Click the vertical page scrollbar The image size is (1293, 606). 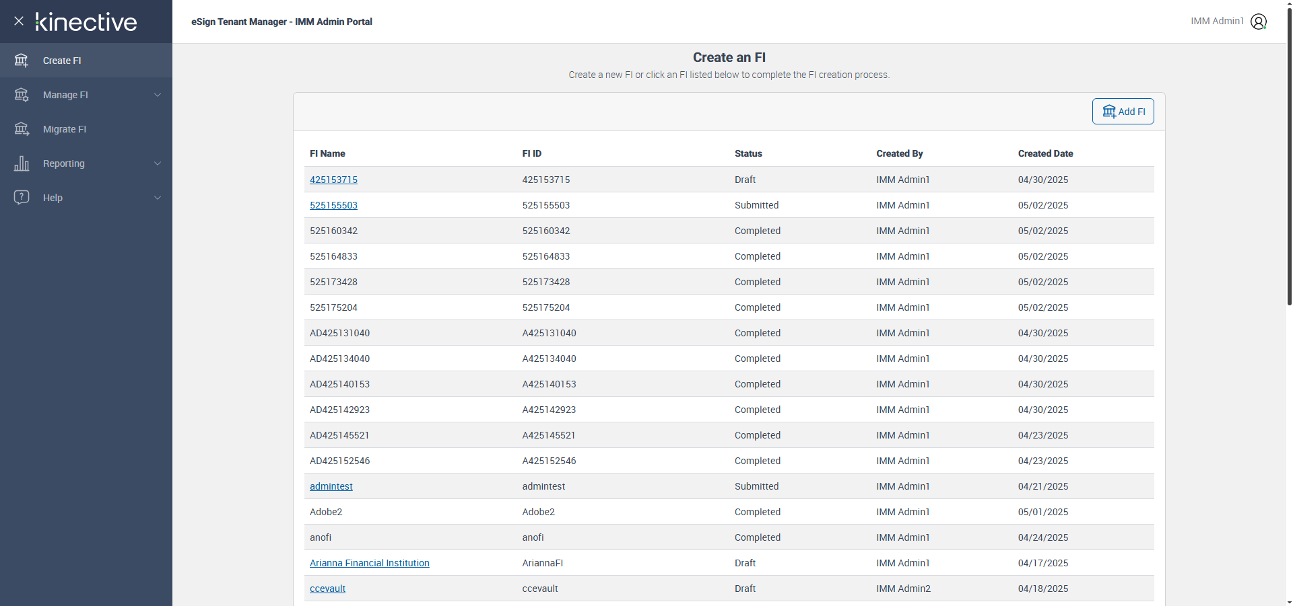(1289, 155)
